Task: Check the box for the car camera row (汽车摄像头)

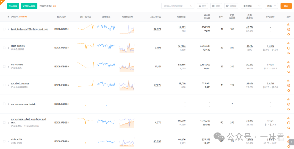Action: pyautogui.click(x=4, y=66)
